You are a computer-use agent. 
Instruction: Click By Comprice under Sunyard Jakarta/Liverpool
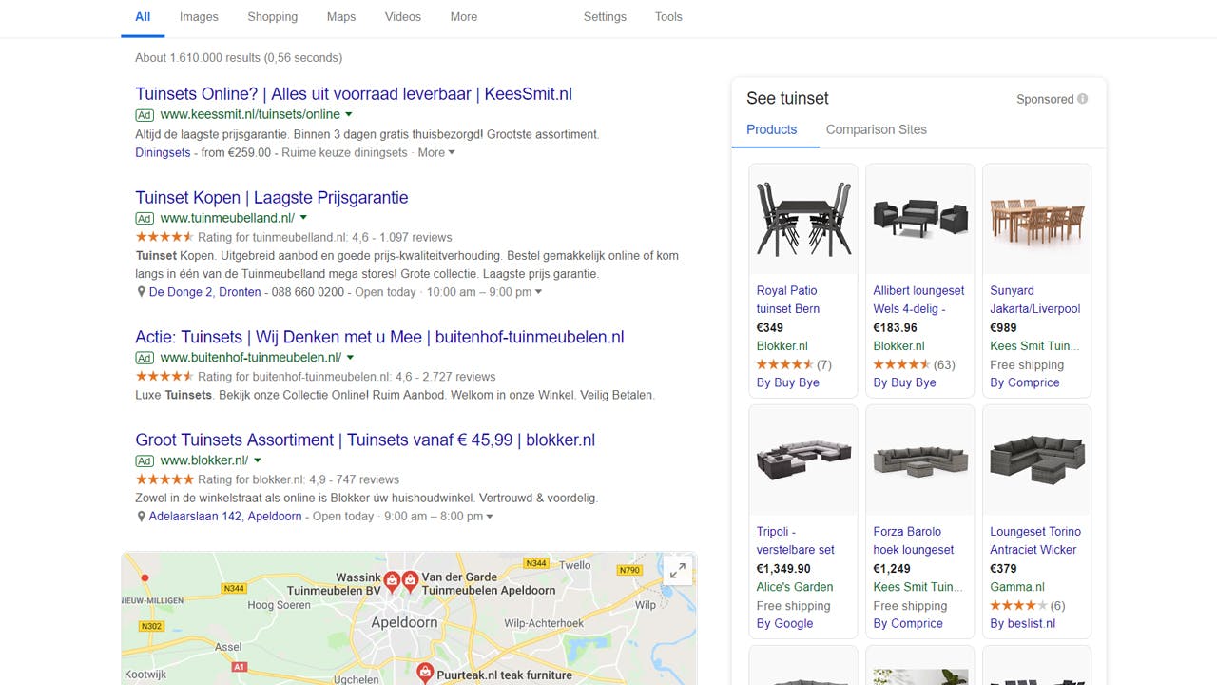(1025, 382)
